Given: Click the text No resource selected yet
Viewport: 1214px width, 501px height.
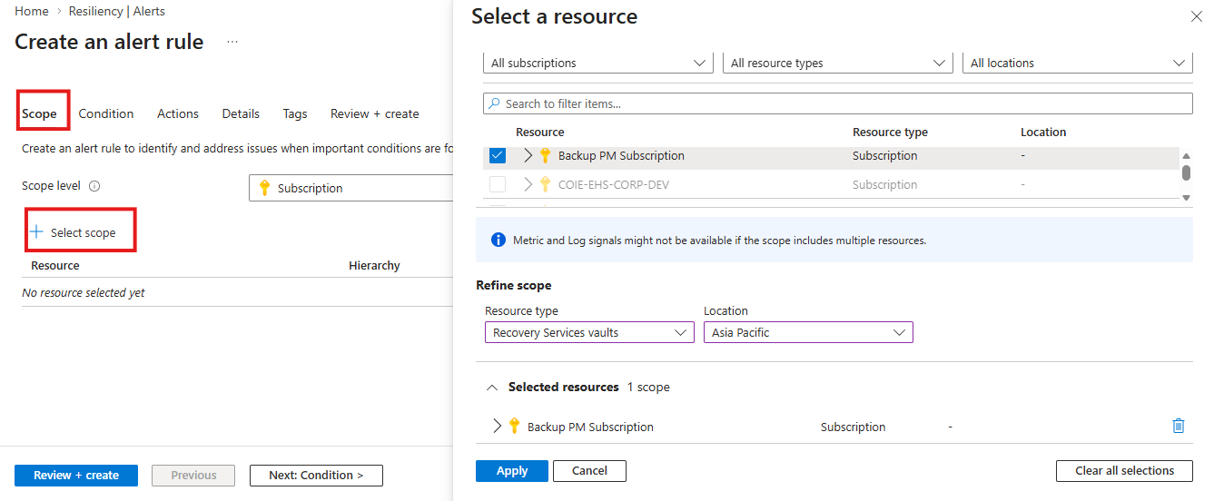Looking at the screenshot, I should point(84,293).
